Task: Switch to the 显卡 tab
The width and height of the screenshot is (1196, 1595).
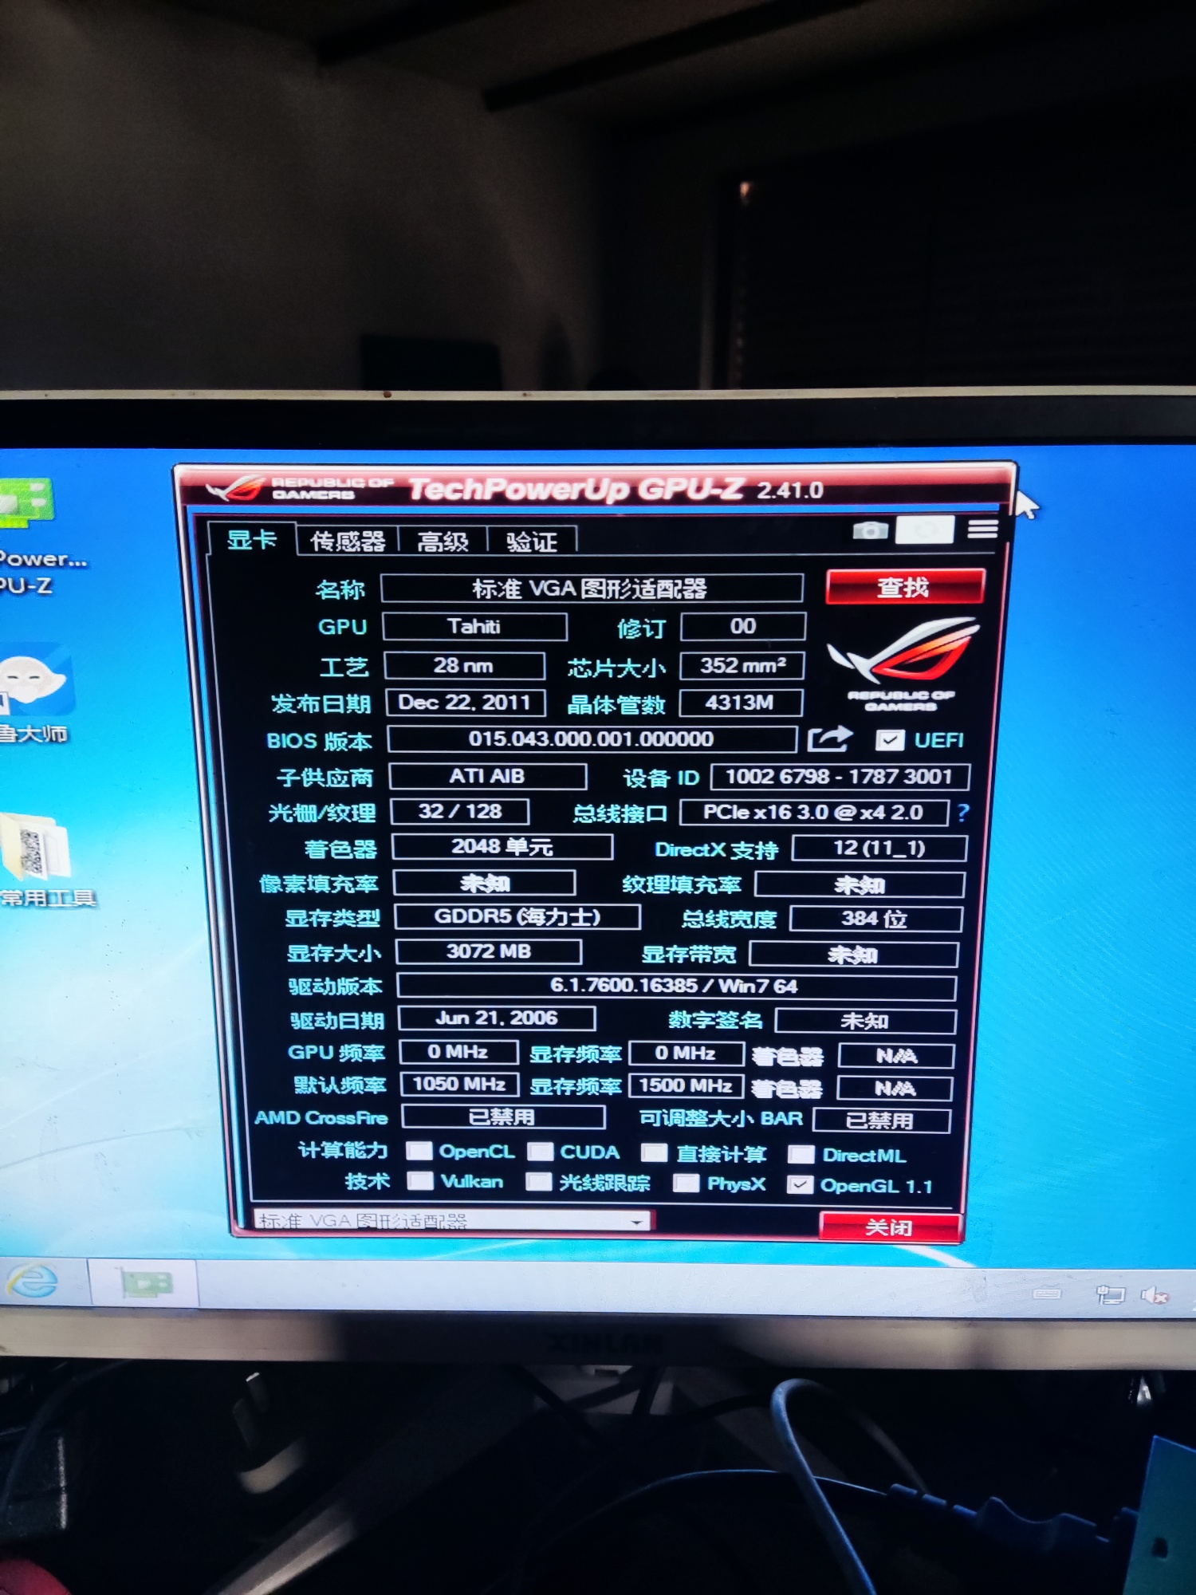Action: (x=252, y=539)
